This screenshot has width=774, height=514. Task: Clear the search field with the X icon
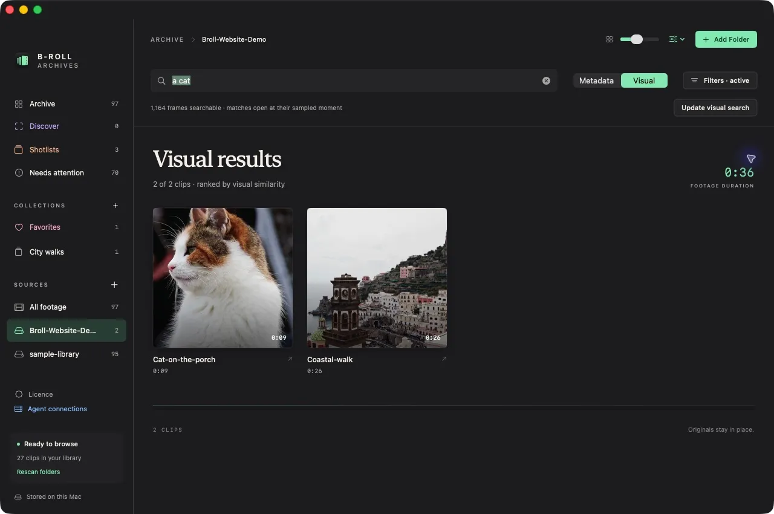coord(546,80)
